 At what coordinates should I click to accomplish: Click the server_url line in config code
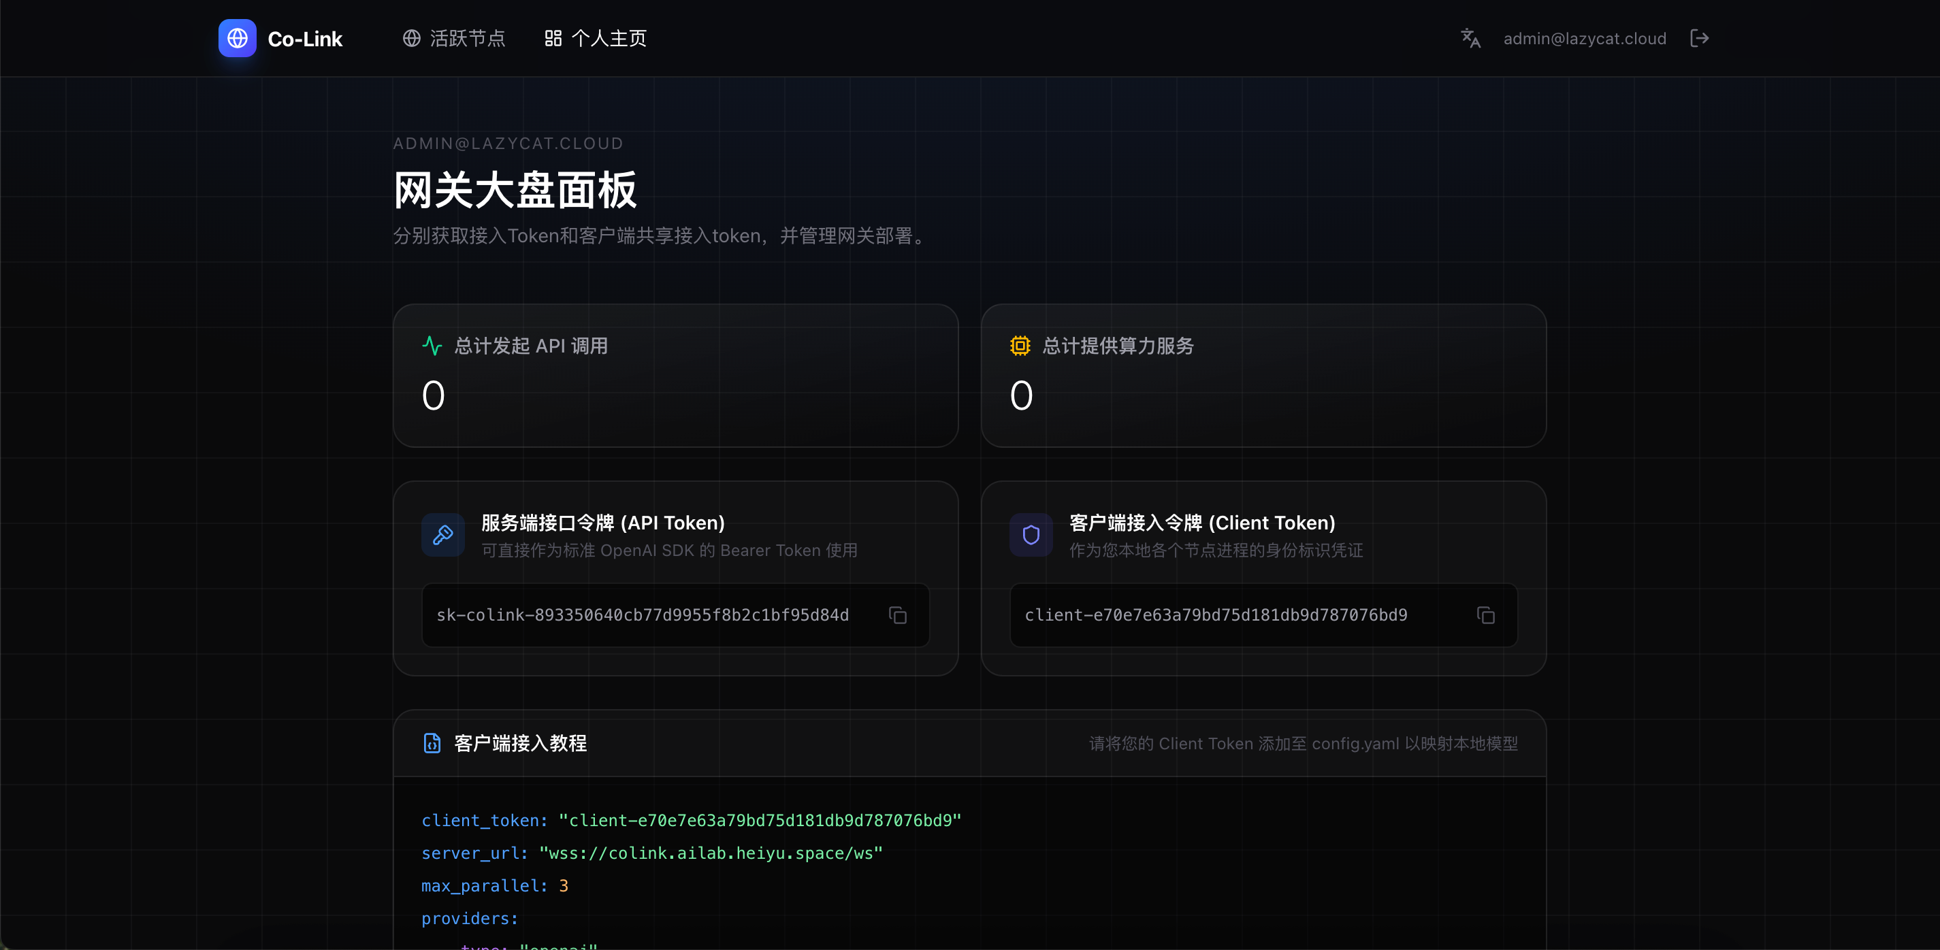(652, 853)
